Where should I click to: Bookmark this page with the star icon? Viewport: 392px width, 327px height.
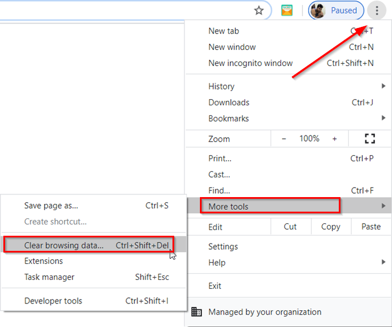pos(259,11)
